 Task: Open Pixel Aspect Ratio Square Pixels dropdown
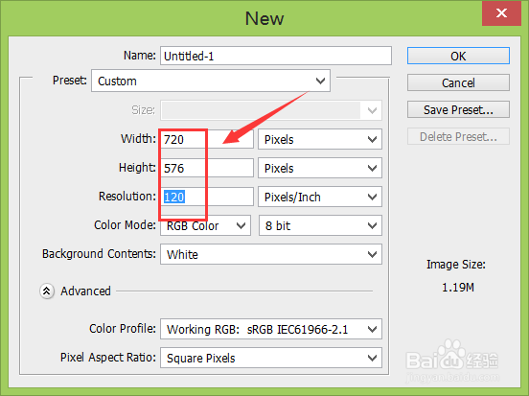pos(271,358)
